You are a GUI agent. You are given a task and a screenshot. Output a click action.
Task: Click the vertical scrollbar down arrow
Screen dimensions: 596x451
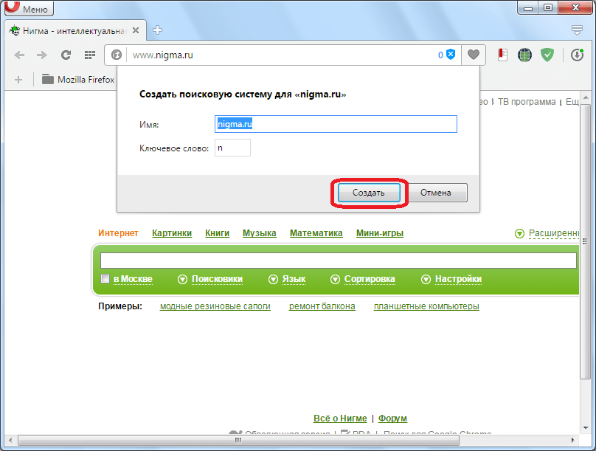586,428
